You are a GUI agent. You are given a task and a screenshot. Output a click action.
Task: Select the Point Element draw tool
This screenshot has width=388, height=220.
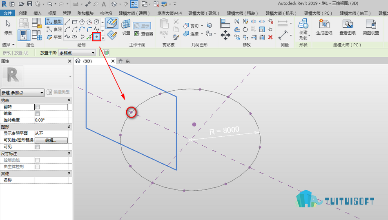pos(96,37)
